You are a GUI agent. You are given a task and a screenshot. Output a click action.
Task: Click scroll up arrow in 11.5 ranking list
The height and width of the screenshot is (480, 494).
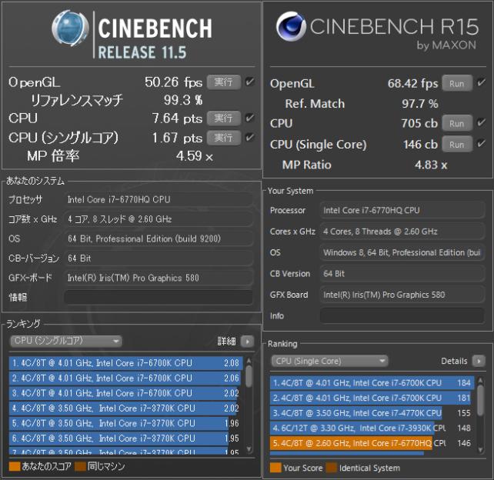pos(249,361)
